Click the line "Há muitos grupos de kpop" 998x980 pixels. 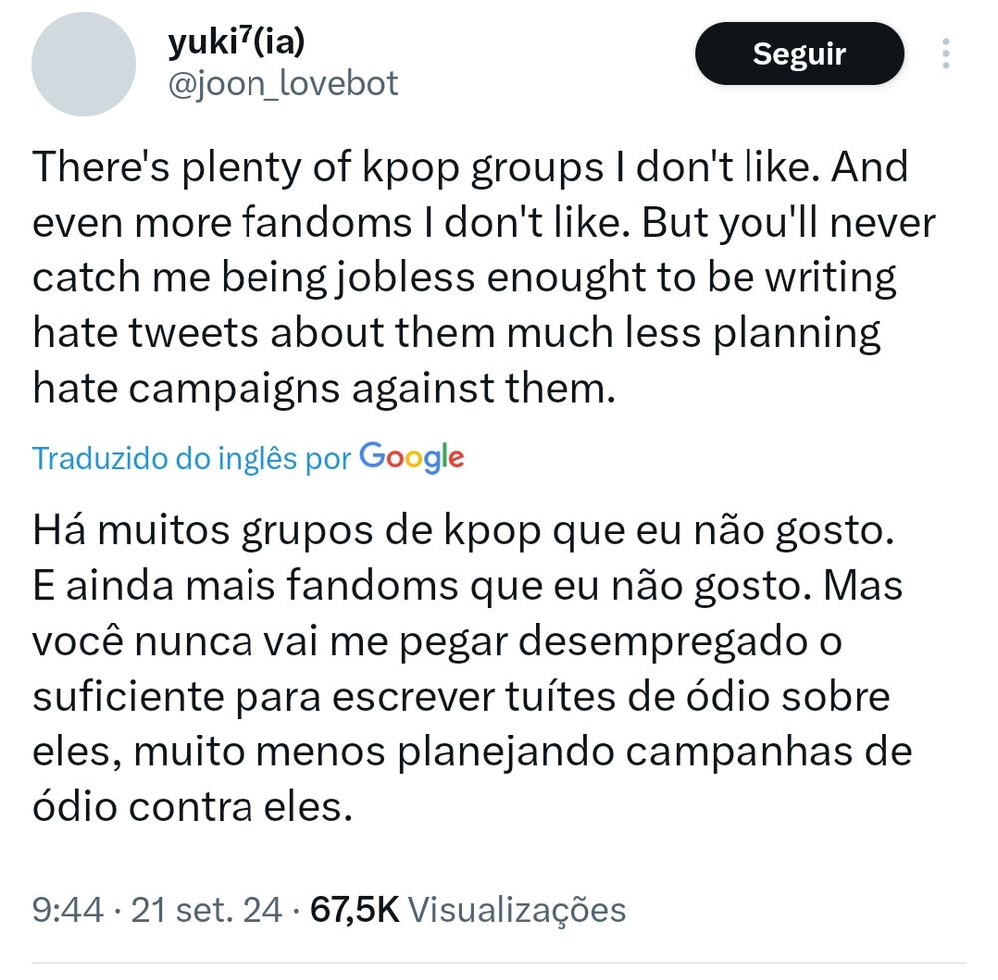286,530
